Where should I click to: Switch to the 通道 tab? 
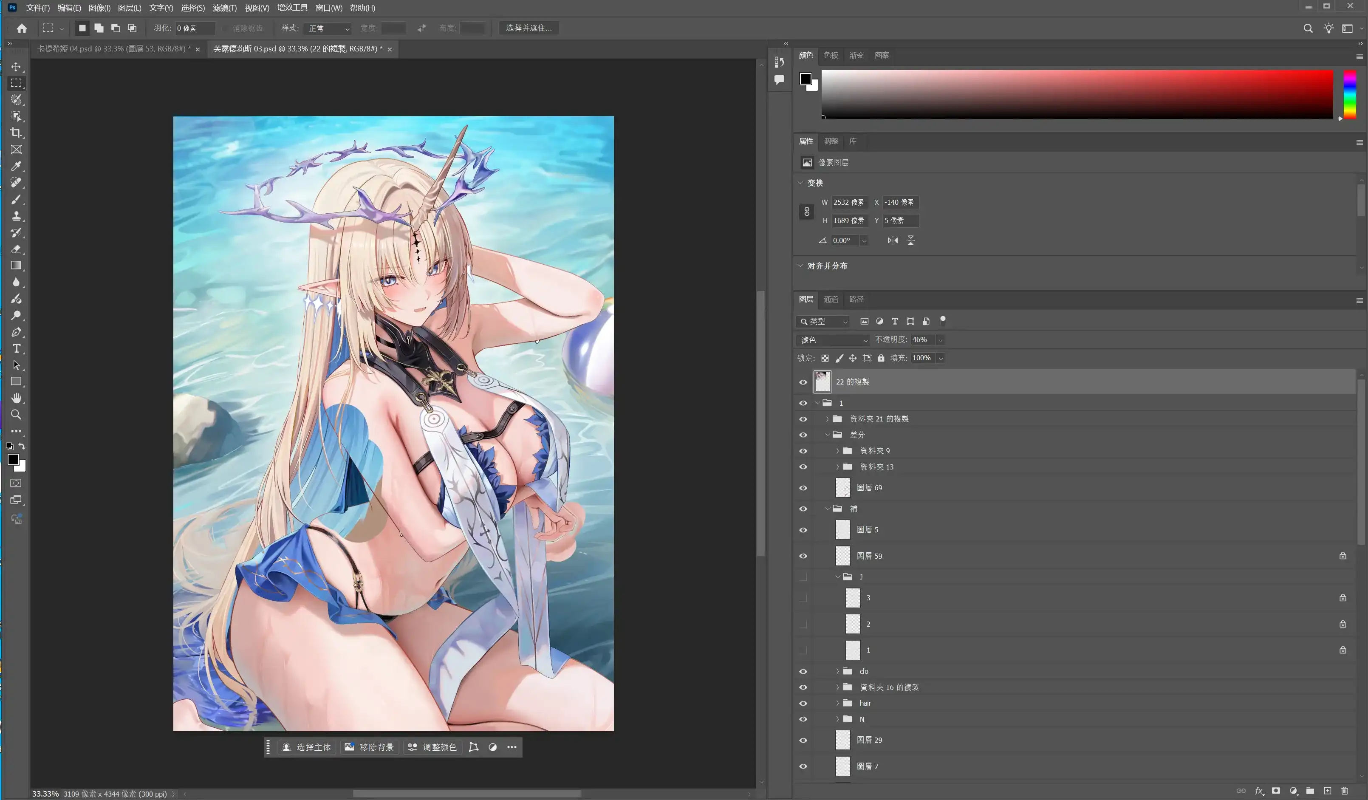click(831, 299)
